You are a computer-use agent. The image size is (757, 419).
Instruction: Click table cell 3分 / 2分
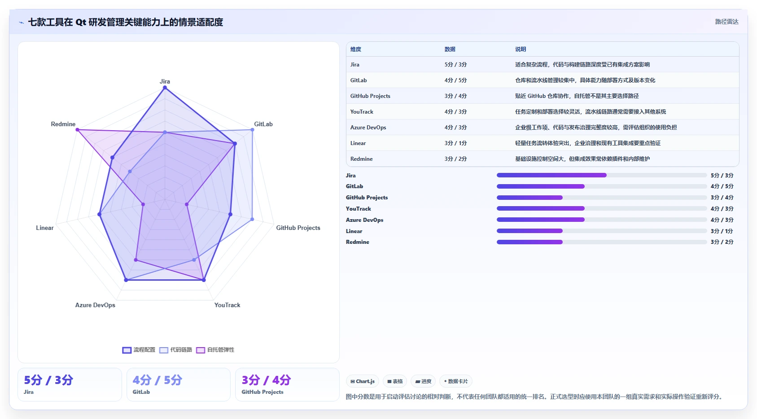click(456, 159)
